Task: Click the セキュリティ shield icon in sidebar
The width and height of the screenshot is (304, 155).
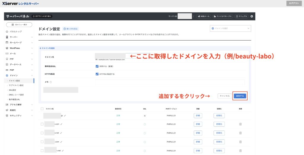Action: click(7, 116)
